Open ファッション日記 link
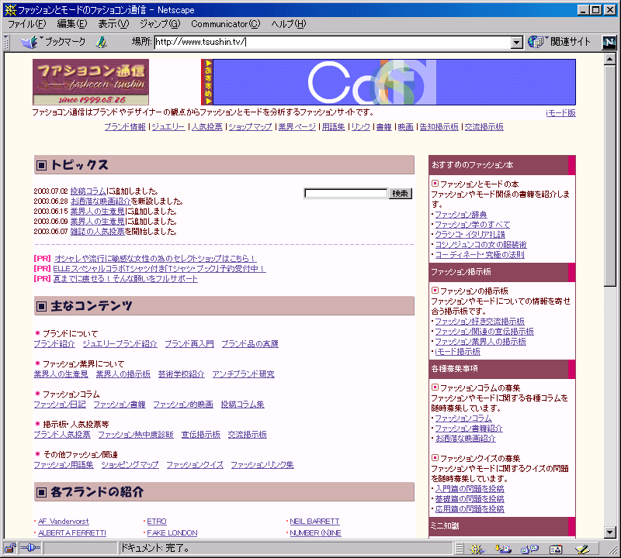 pyautogui.click(x=60, y=405)
